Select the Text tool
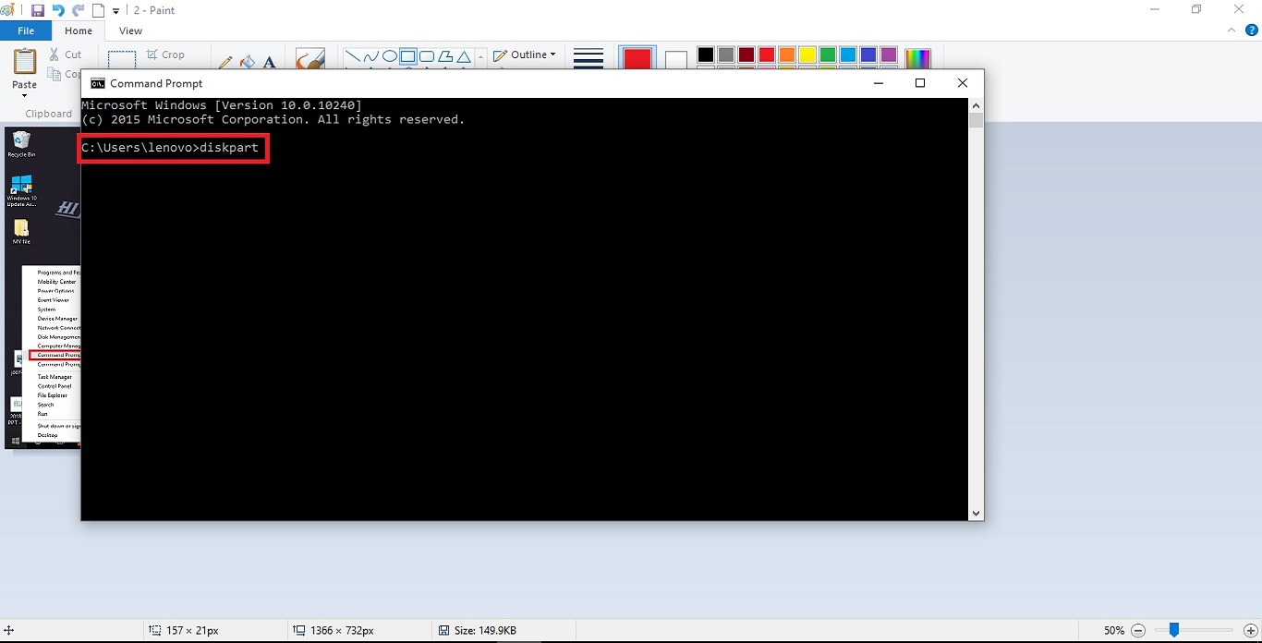The image size is (1262, 643). [x=270, y=62]
